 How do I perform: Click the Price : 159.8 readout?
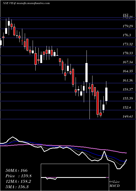[x=18, y=176]
